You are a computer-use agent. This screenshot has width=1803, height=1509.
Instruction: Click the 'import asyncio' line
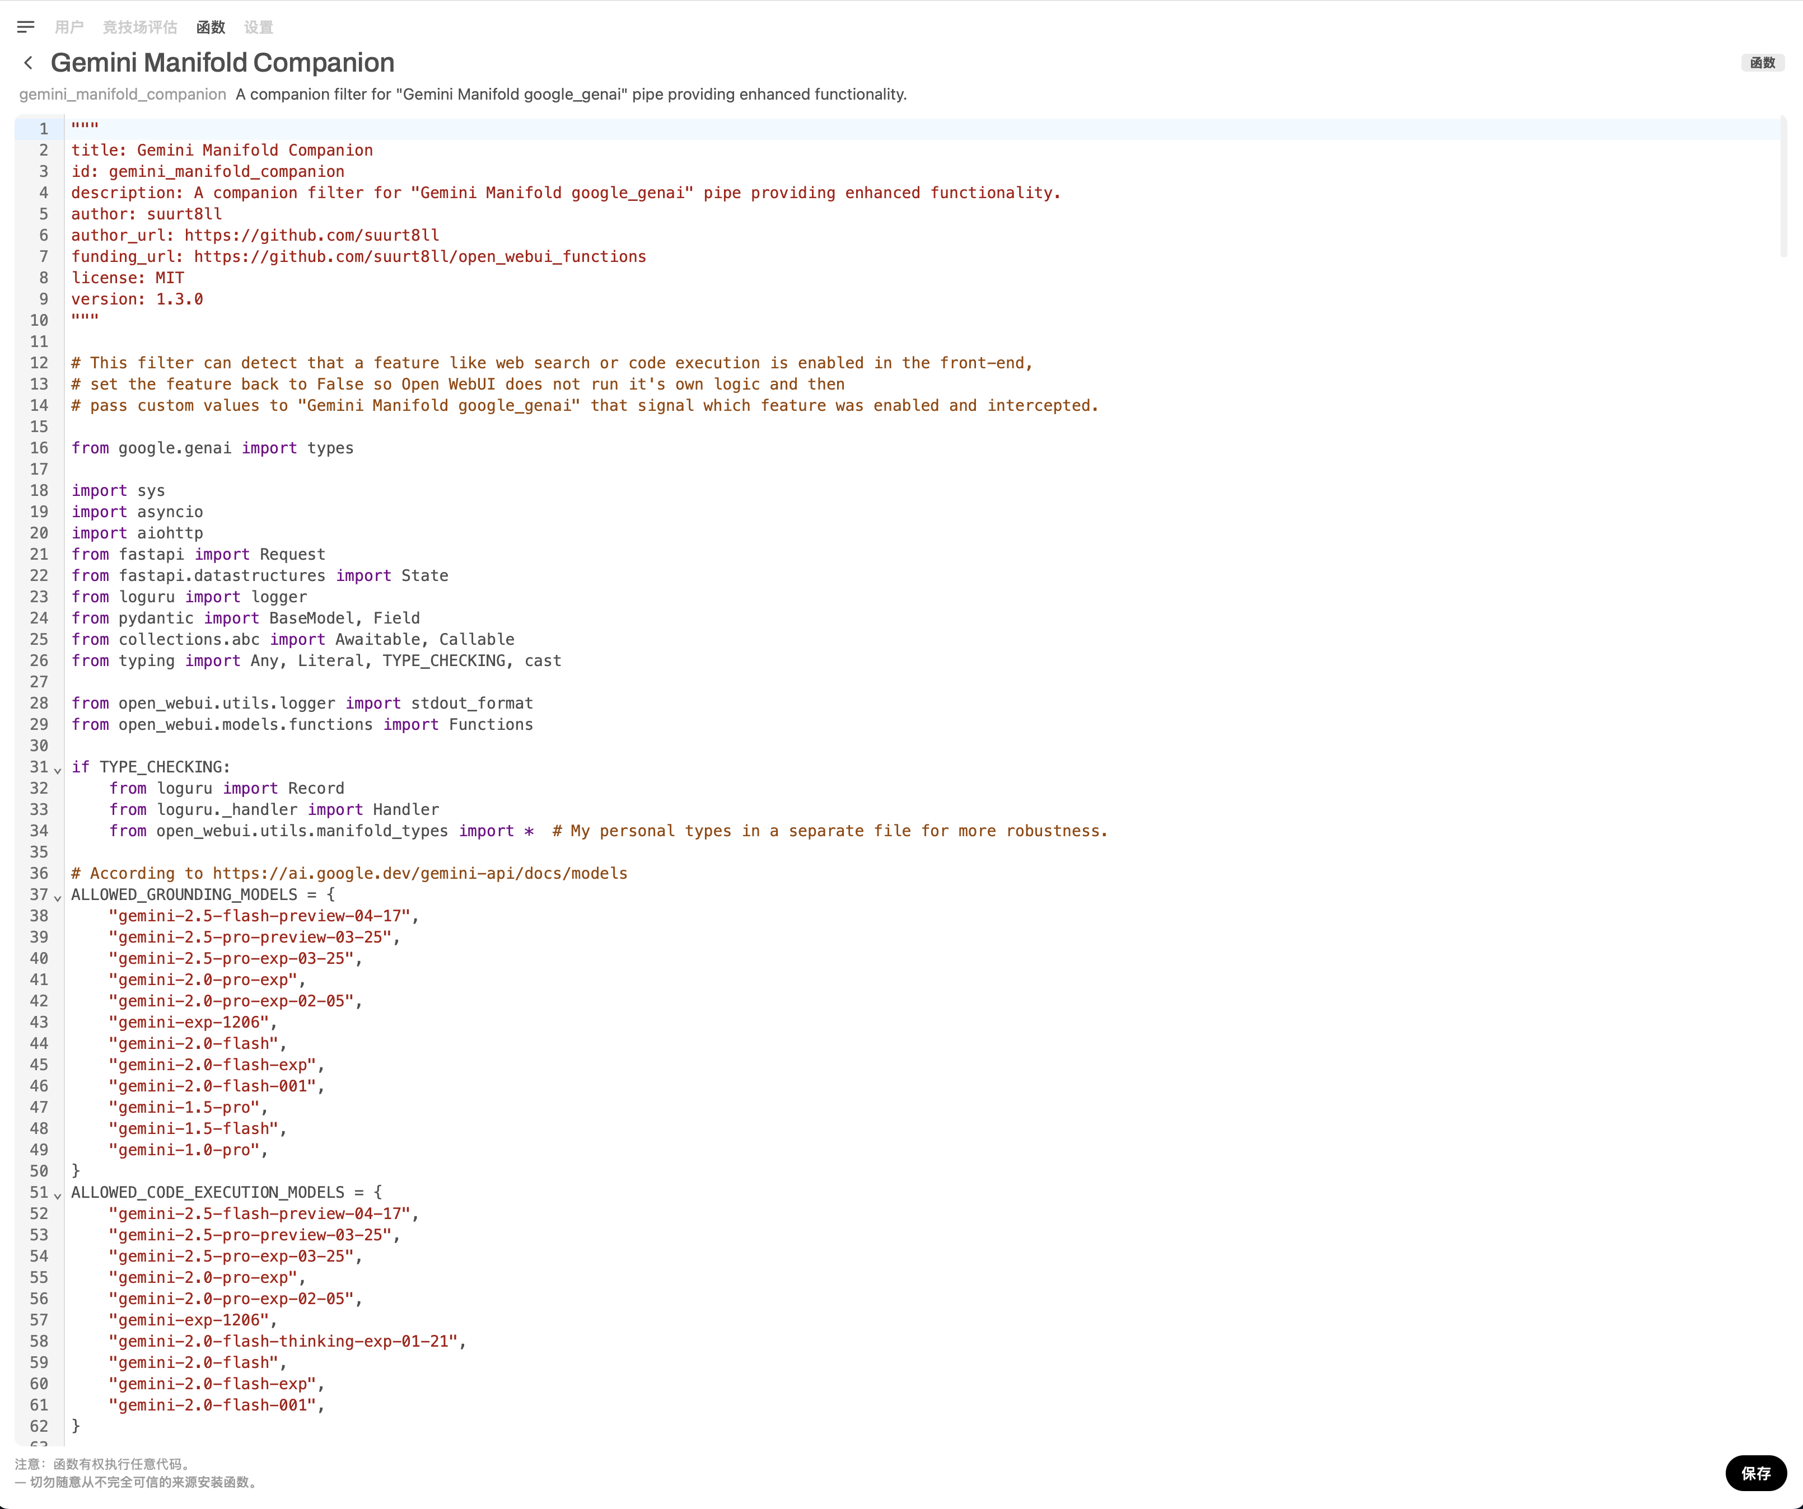tap(137, 512)
